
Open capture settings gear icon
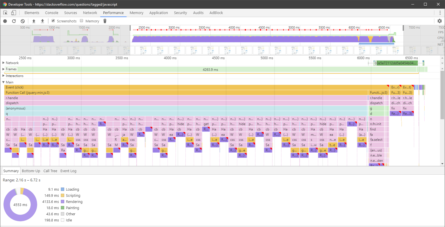coord(440,21)
